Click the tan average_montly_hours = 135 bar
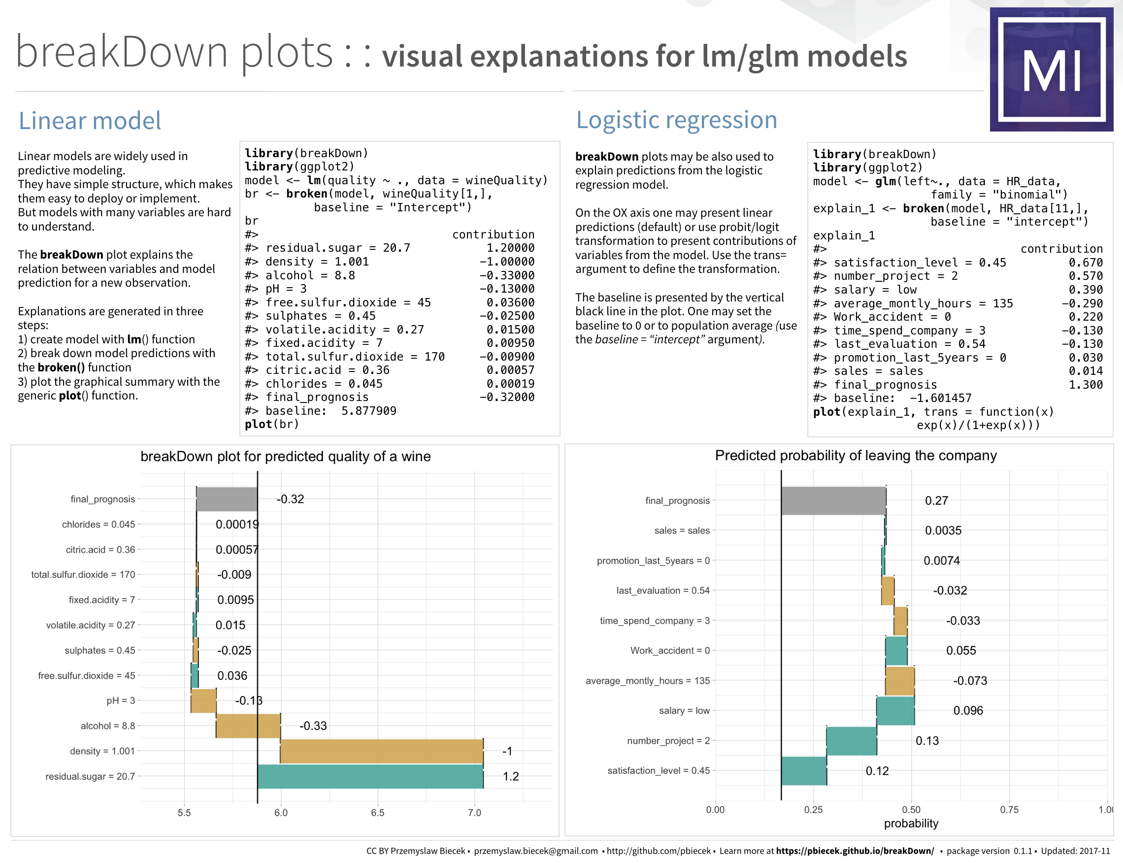Viewport: 1123px width, 863px height. point(899,681)
